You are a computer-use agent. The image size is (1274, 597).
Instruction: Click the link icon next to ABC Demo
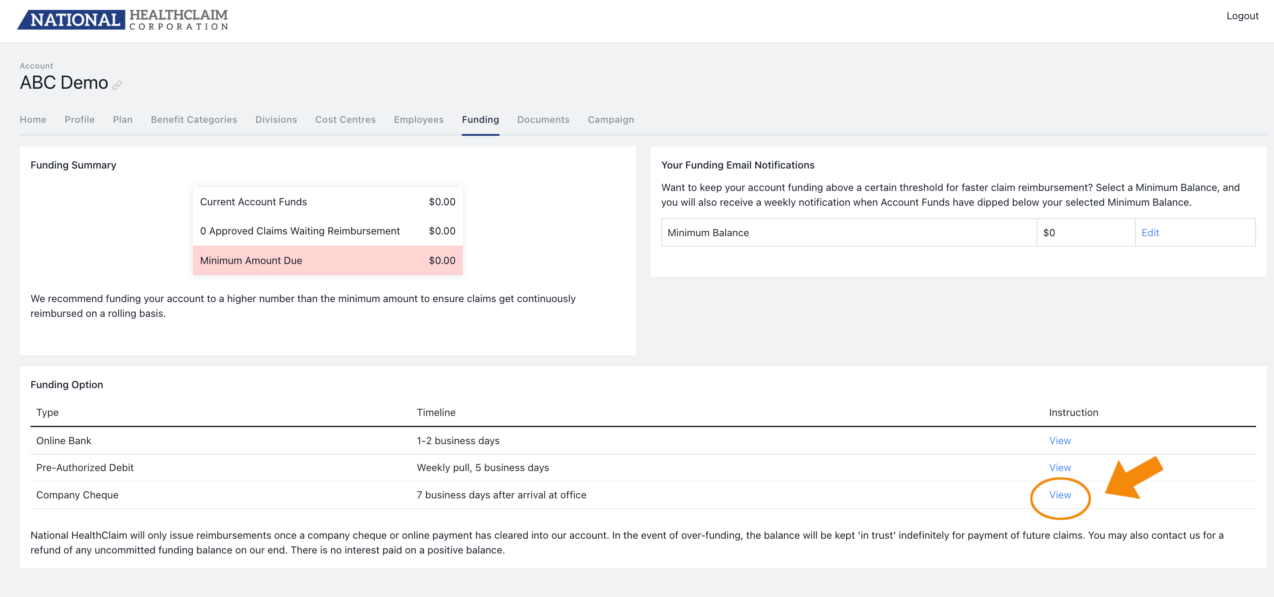(x=117, y=85)
